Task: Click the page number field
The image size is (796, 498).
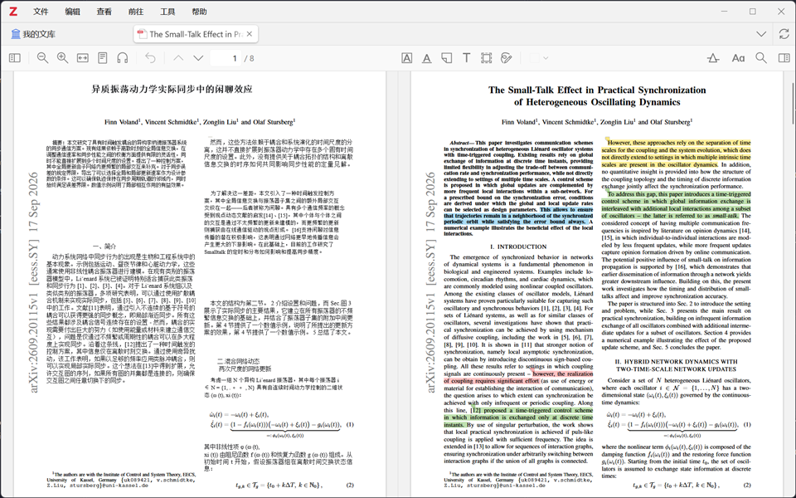Action: click(226, 58)
